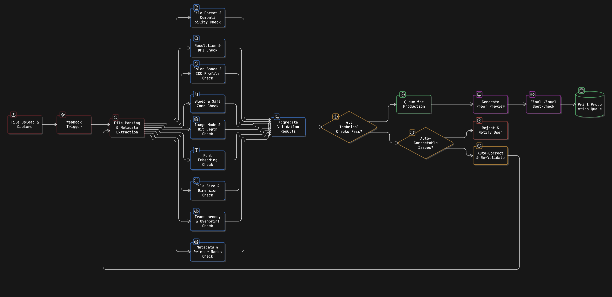
Task: Select the Resolution & DPI Check node
Action: click(207, 48)
